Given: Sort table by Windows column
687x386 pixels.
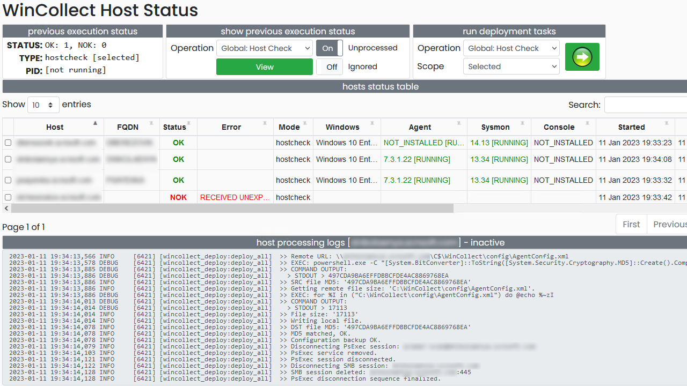Looking at the screenshot, I should [342, 127].
